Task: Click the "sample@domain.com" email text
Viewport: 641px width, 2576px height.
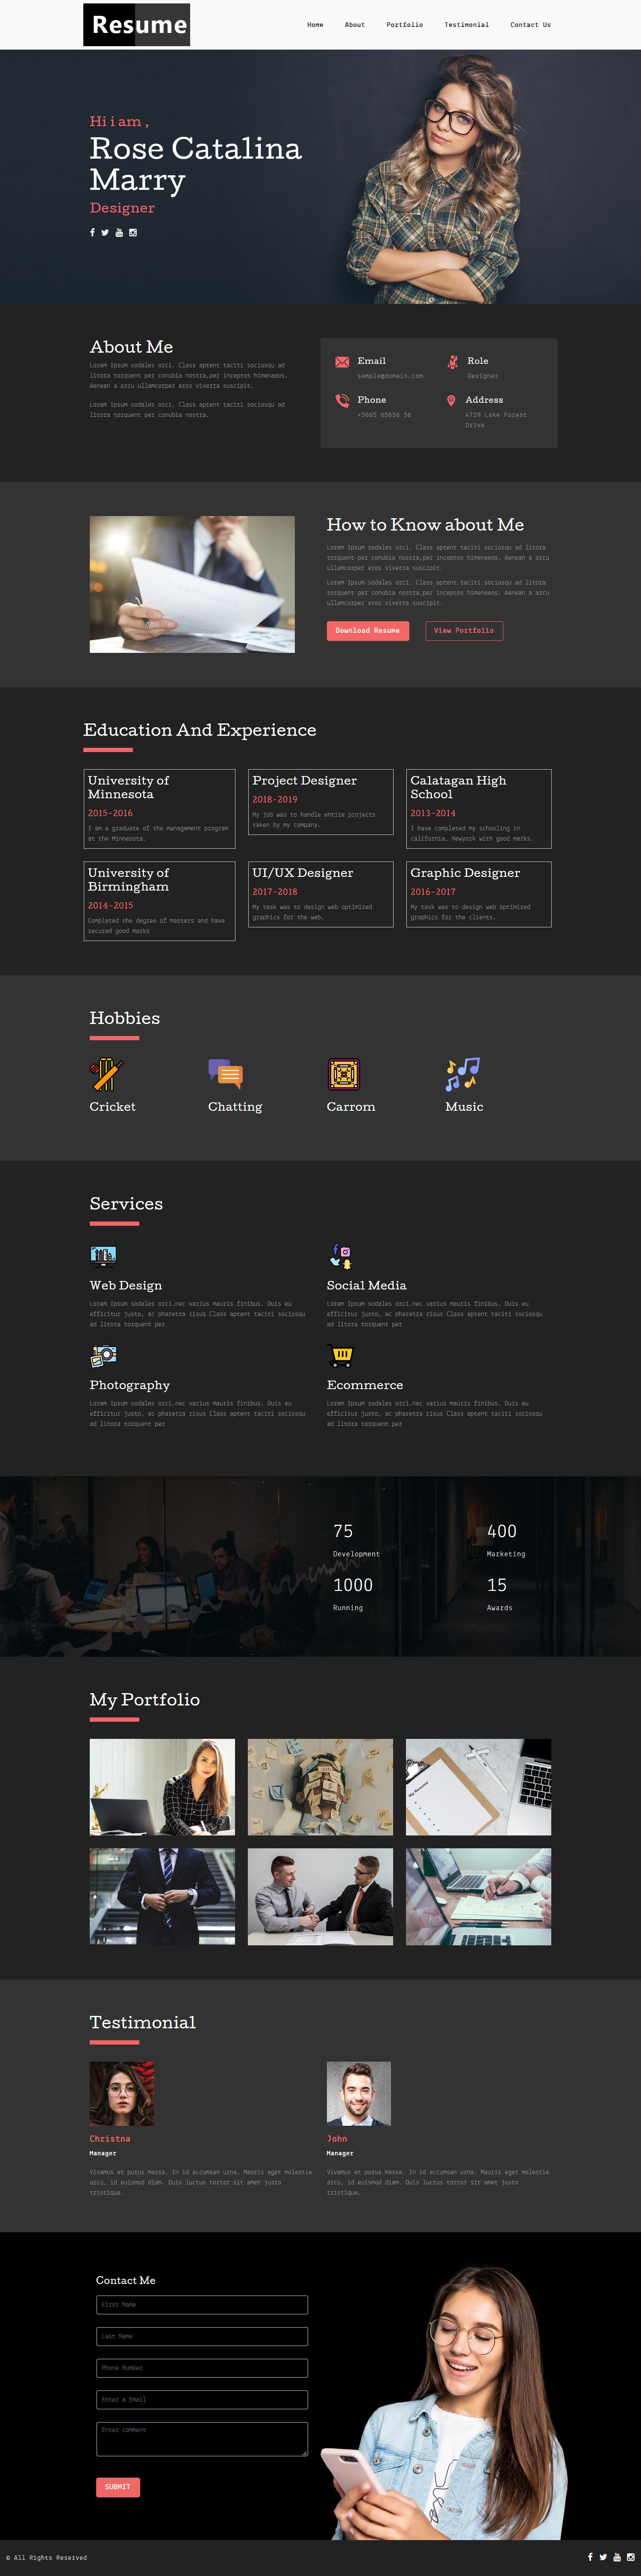Action: [x=390, y=376]
